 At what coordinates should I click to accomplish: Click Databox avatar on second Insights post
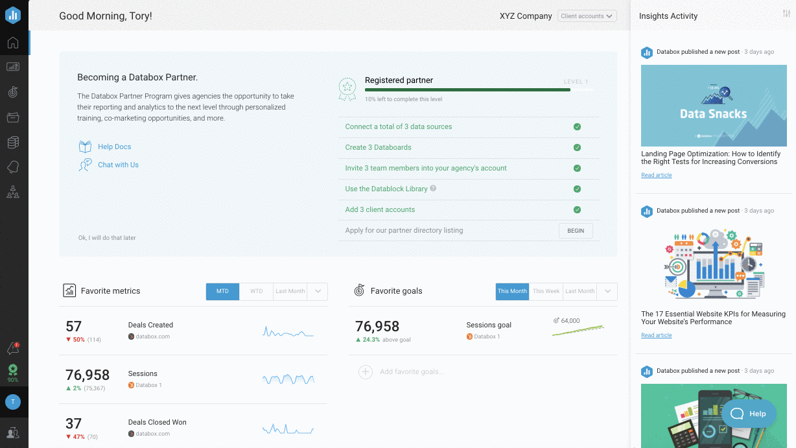pos(646,211)
